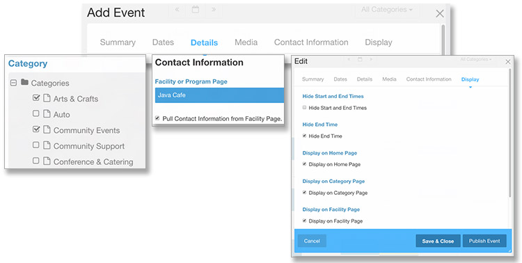Switch to Media tab in Add Event
Viewport: 522px width, 263px height.
point(246,42)
